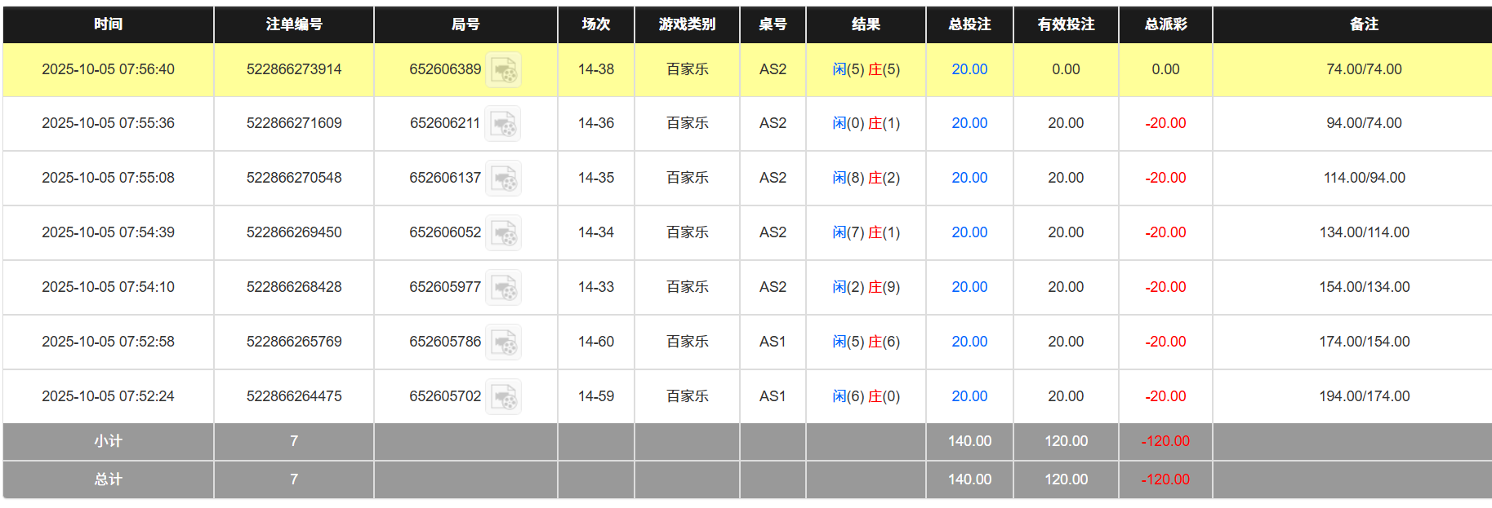Click replay icon beside round 652606211

click(503, 124)
